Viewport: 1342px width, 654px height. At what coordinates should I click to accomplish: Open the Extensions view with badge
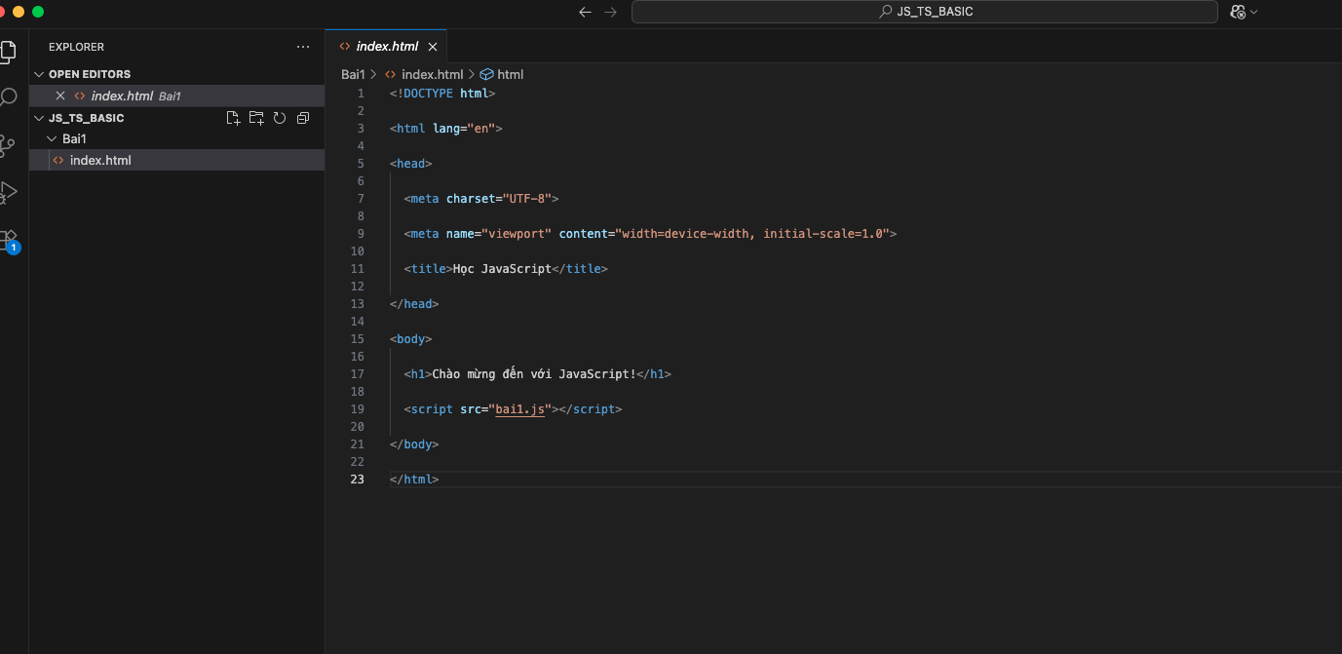click(x=8, y=239)
